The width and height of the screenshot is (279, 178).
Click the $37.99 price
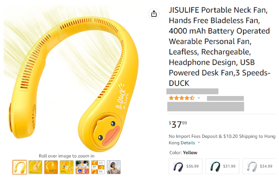click(x=178, y=124)
